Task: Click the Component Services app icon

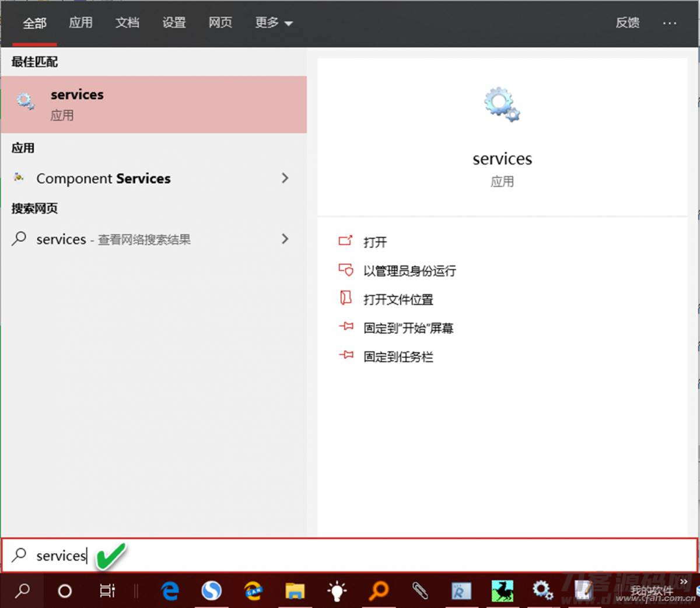Action: [19, 177]
